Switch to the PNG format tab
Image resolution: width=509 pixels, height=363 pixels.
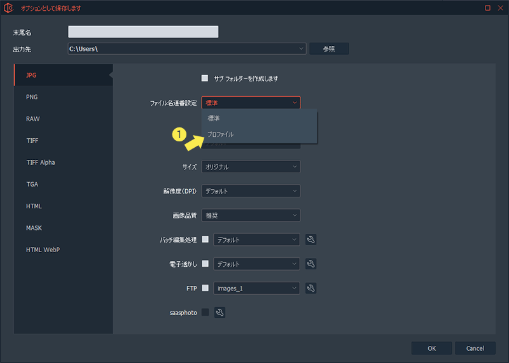tap(32, 97)
